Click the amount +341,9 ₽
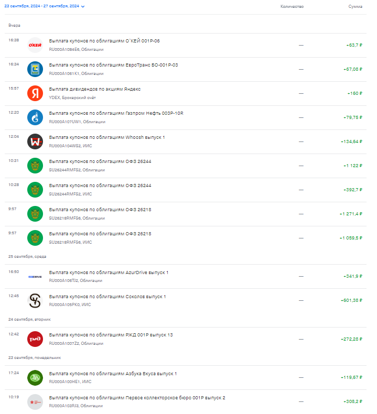Screen dimensions: 377x414 pyautogui.click(x=353, y=276)
